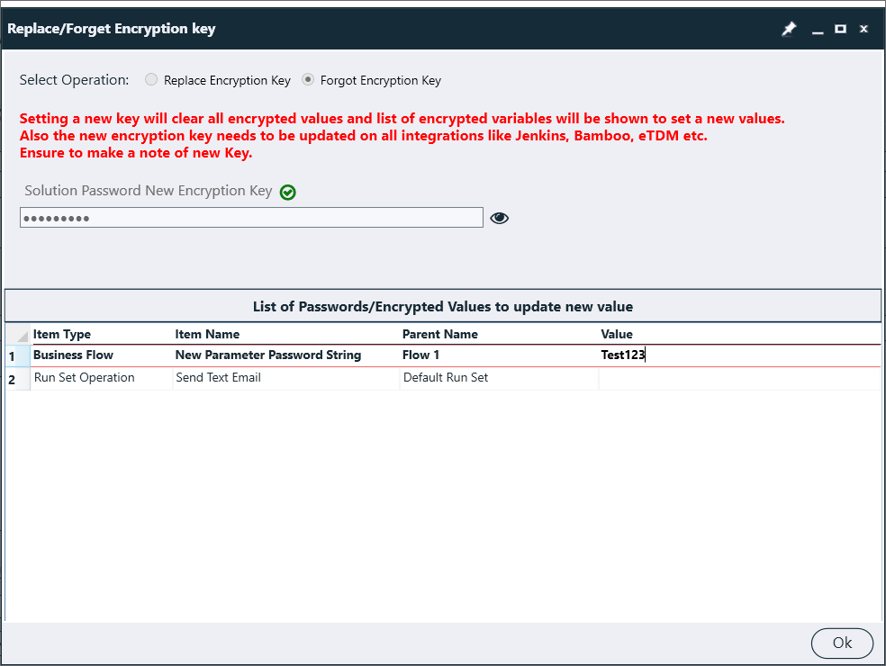
Task: Toggle password visibility with the eye icon
Action: (499, 218)
